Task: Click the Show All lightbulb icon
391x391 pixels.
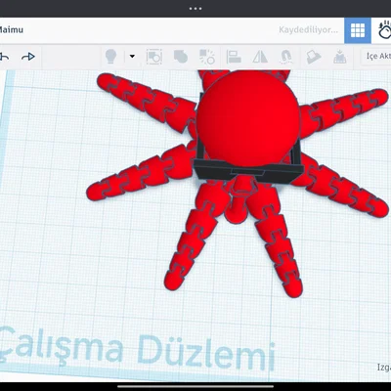Action: click(110, 57)
